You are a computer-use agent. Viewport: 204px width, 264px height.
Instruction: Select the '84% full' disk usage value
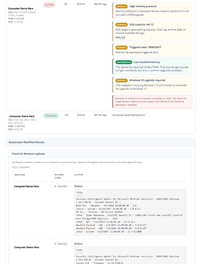(x=120, y=38)
